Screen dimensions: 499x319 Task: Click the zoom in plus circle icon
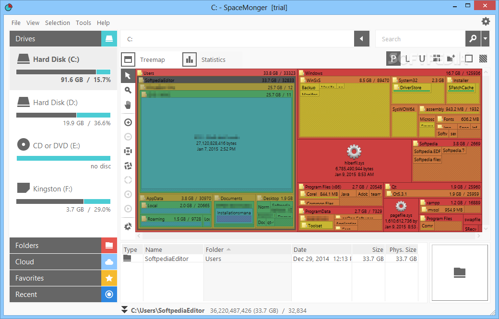click(128, 122)
